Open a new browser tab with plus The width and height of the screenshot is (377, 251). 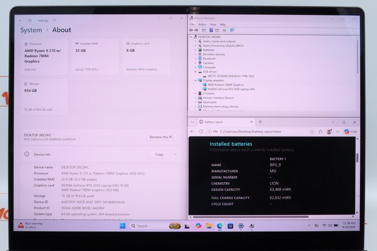tap(260, 122)
